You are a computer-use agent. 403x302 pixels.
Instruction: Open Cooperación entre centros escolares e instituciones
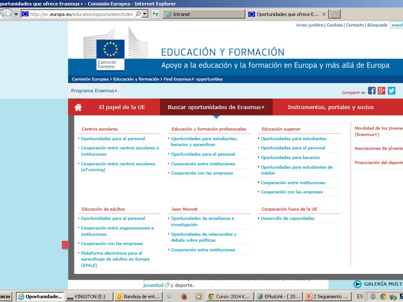click(120, 151)
